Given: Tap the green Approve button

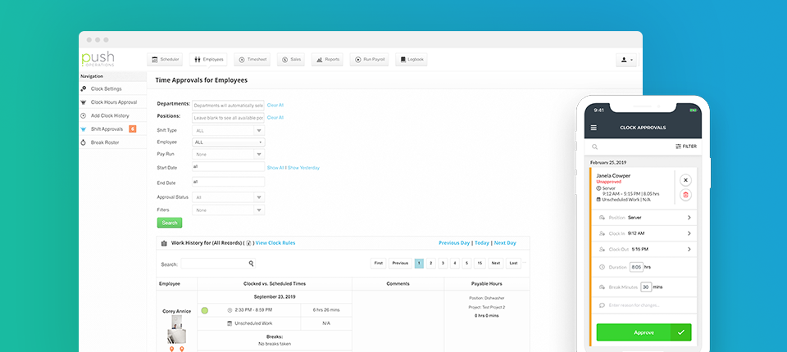Looking at the screenshot, I should (x=644, y=332).
